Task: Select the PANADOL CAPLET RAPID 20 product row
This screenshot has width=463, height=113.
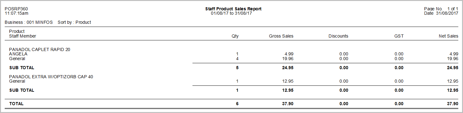Action: 39,49
